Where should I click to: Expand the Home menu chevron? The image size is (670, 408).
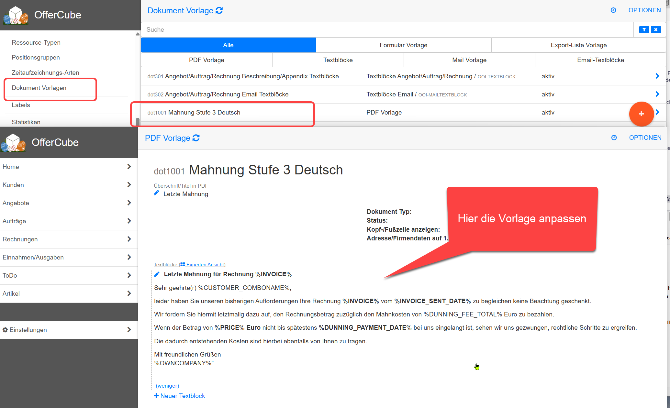[x=129, y=167]
